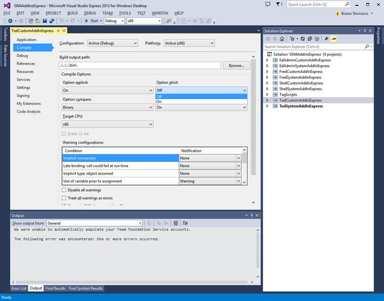The height and width of the screenshot is (301, 384).
Task: Open the BUILD menu
Action: tap(72, 13)
